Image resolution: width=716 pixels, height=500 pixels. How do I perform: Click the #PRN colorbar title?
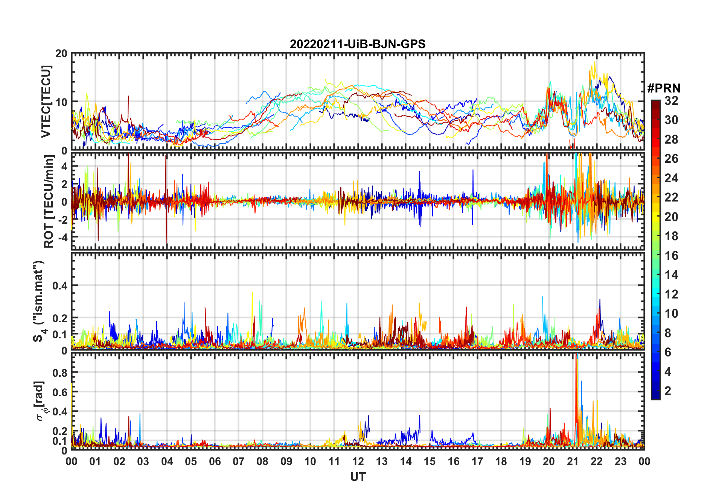click(x=664, y=88)
